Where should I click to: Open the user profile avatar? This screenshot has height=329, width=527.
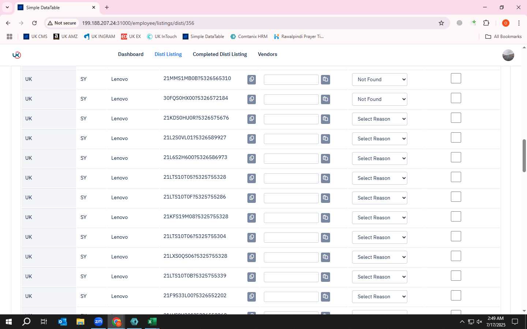508,55
